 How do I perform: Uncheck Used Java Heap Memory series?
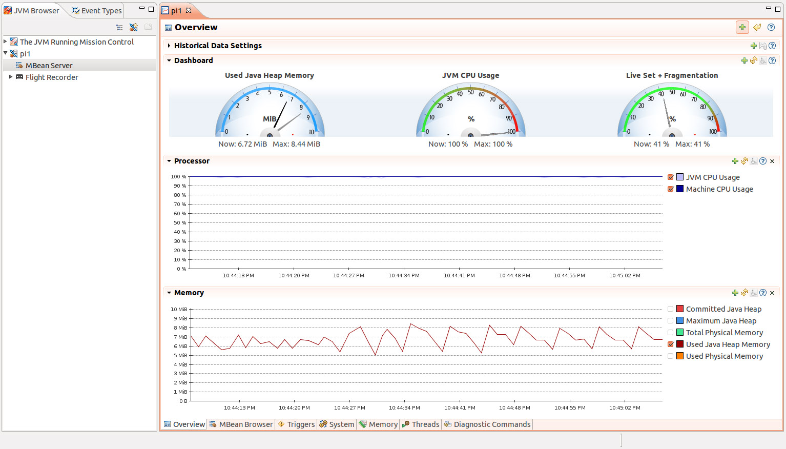click(x=671, y=344)
